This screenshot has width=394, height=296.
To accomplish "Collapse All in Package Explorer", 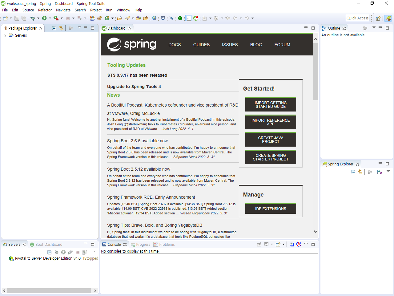I will [54, 28].
